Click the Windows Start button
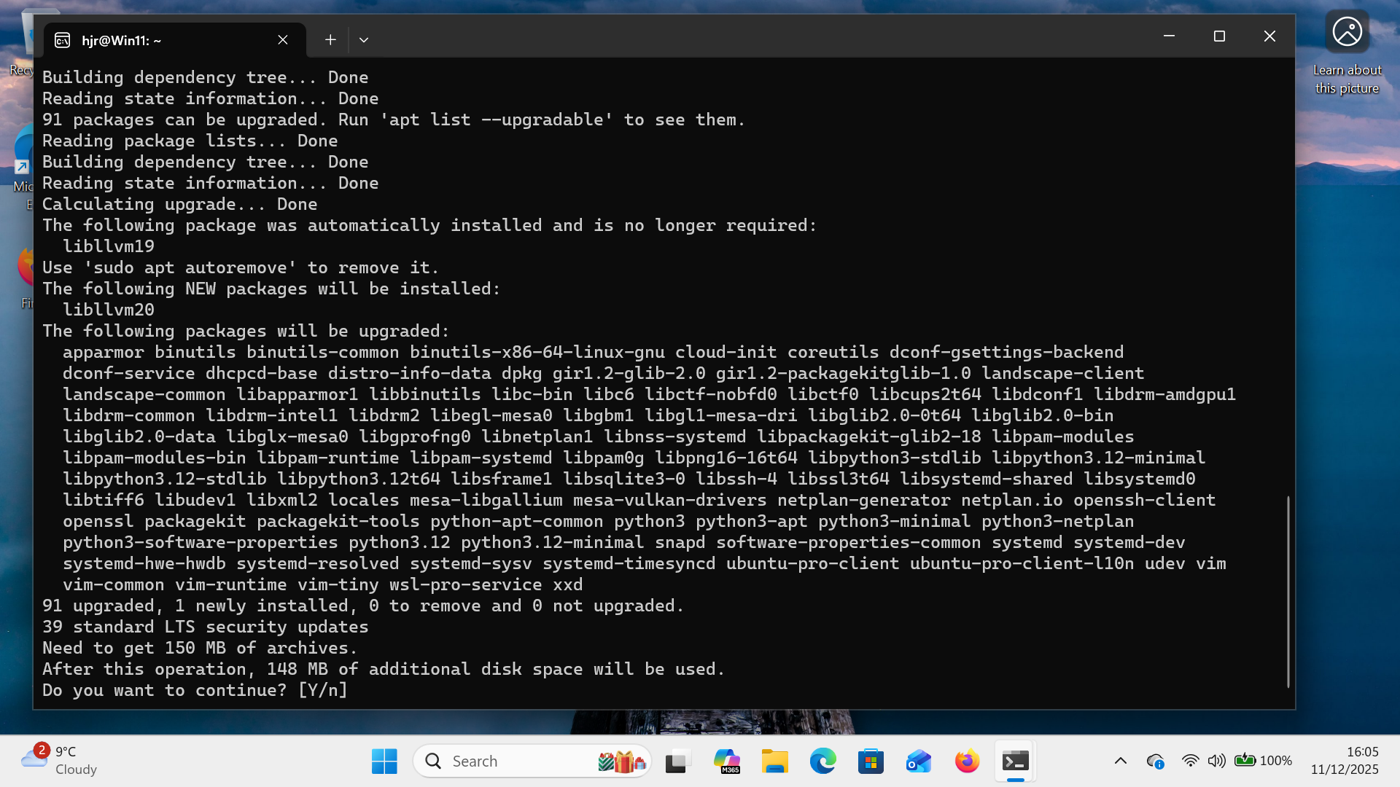The image size is (1400, 787). point(384,761)
